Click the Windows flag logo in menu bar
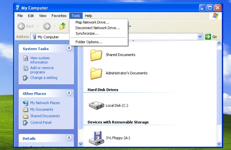Image resolution: width=231 pixels, height=150 pixels. click(x=215, y=15)
